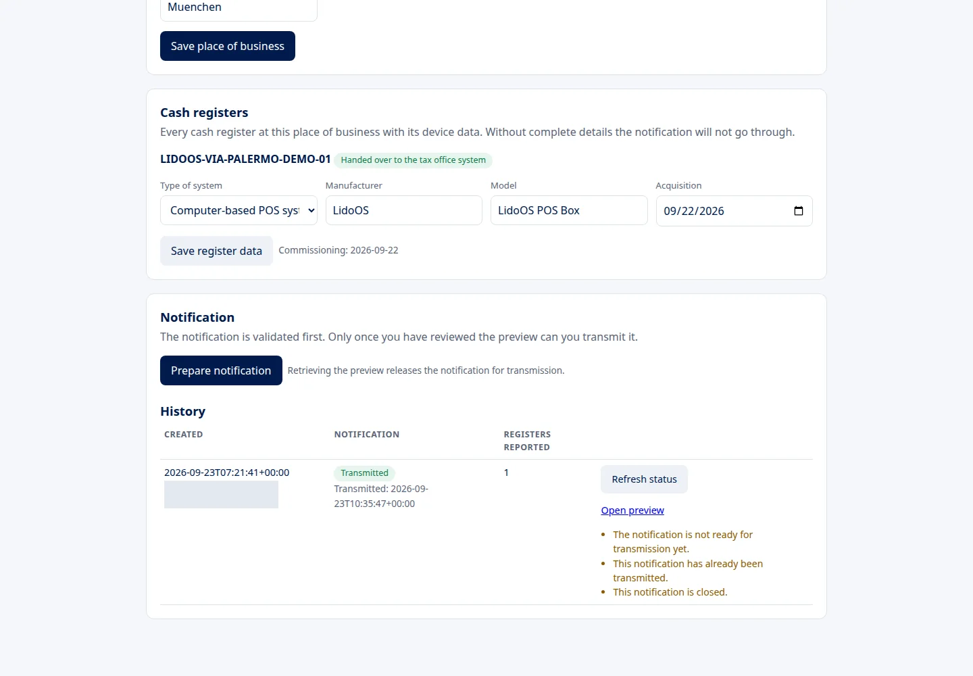
Task: Click Prepare notification button
Action: pyautogui.click(x=221, y=370)
